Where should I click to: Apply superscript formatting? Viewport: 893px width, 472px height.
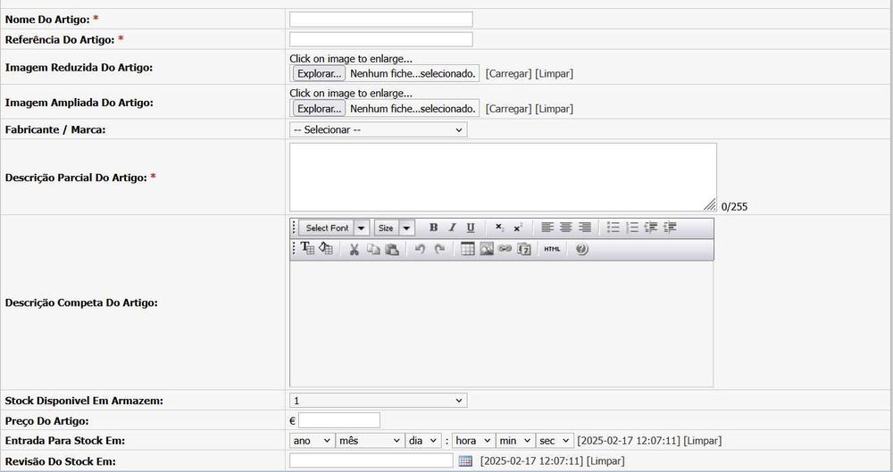pos(518,228)
